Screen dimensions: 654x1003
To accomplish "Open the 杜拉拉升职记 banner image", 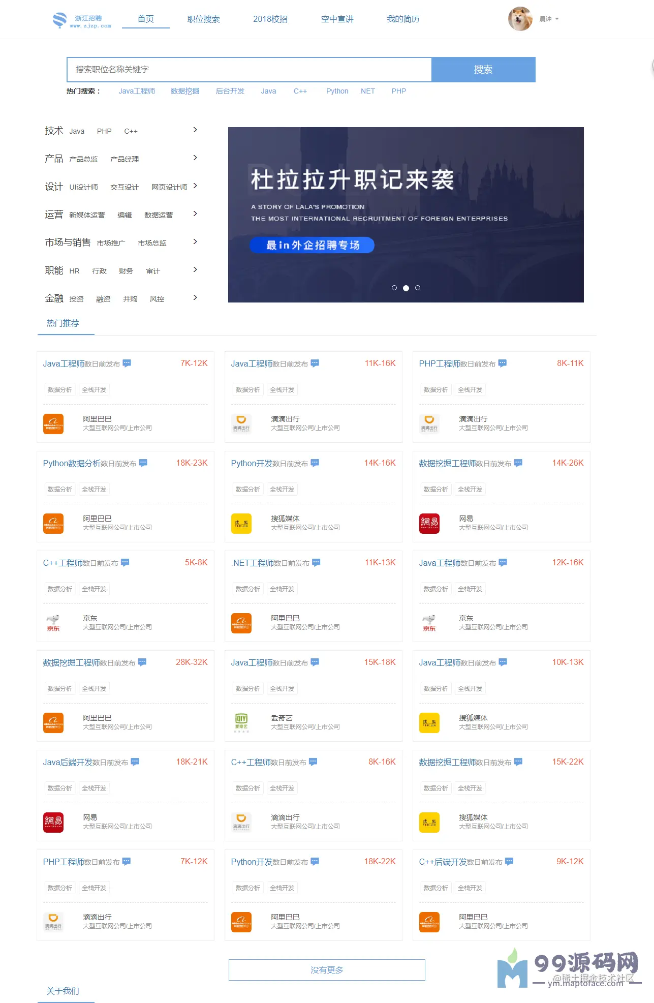I will coord(406,215).
